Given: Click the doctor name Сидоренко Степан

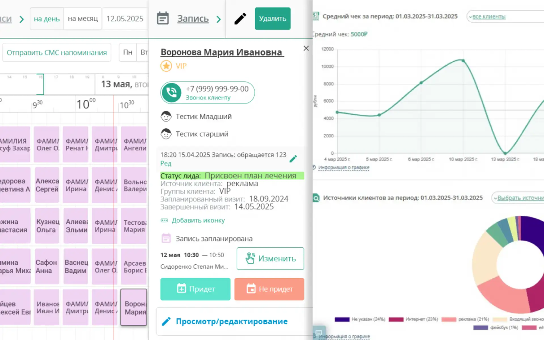Looking at the screenshot, I should pyautogui.click(x=194, y=267).
